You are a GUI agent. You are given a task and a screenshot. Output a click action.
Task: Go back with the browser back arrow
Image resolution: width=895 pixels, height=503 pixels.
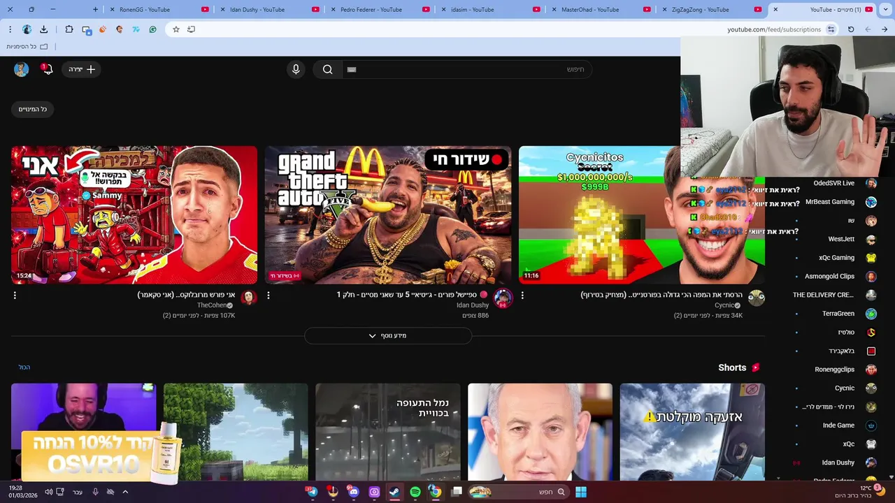pyautogui.click(x=885, y=29)
